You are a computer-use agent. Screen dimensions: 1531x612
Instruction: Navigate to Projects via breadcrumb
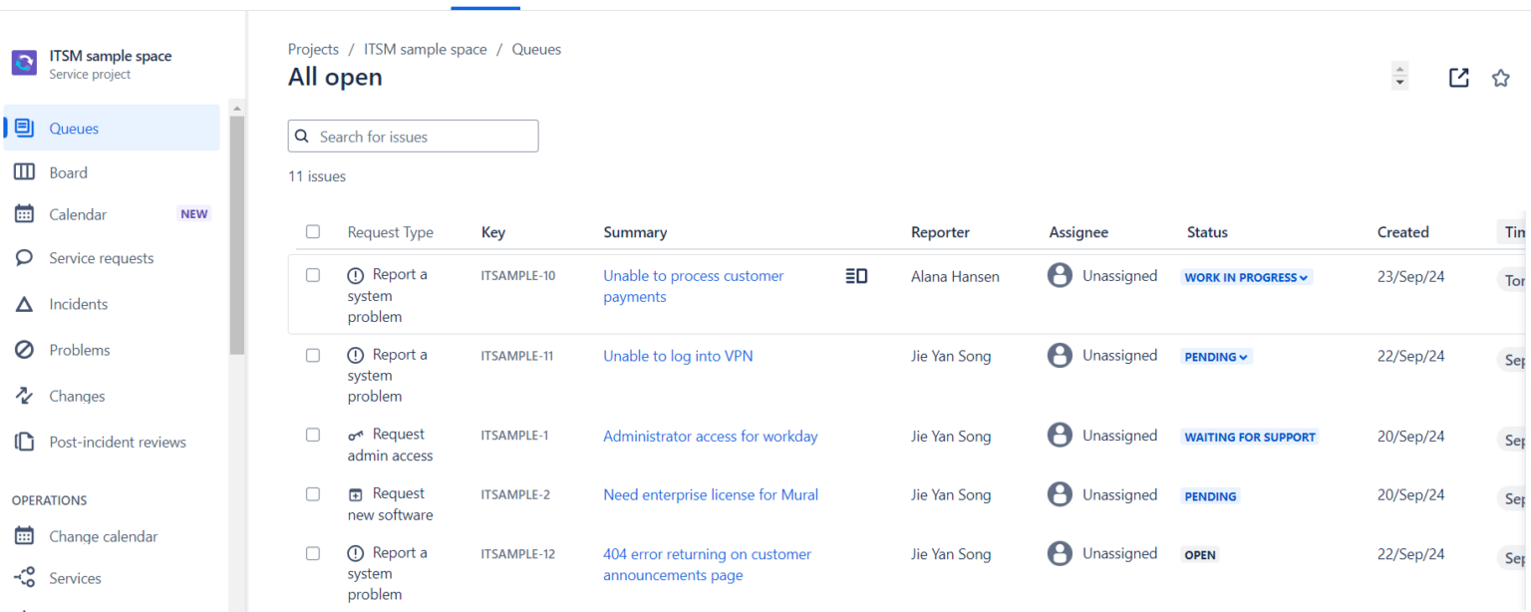click(313, 48)
